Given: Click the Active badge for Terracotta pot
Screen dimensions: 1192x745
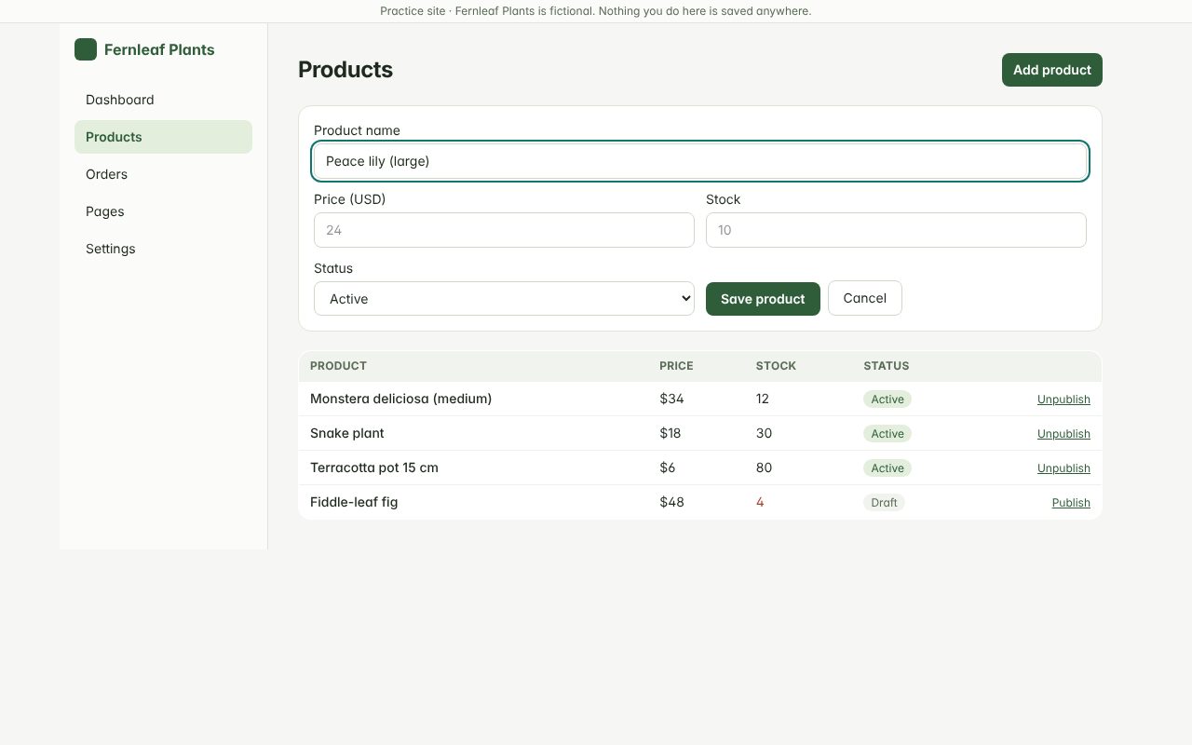Looking at the screenshot, I should pyautogui.click(x=887, y=468).
